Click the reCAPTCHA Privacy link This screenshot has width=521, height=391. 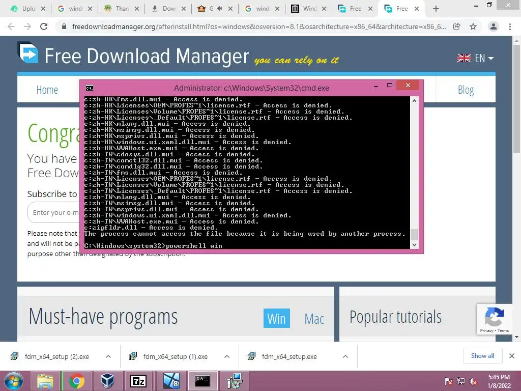tap(486, 330)
